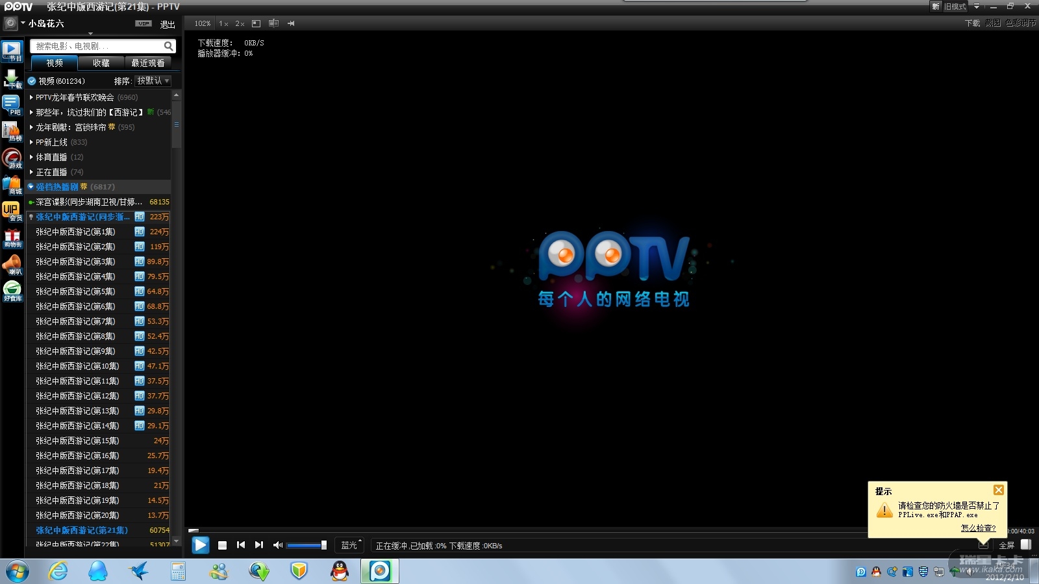Toggle the playlist panel icon beside 全屏
1039x584 pixels.
pos(1026,544)
